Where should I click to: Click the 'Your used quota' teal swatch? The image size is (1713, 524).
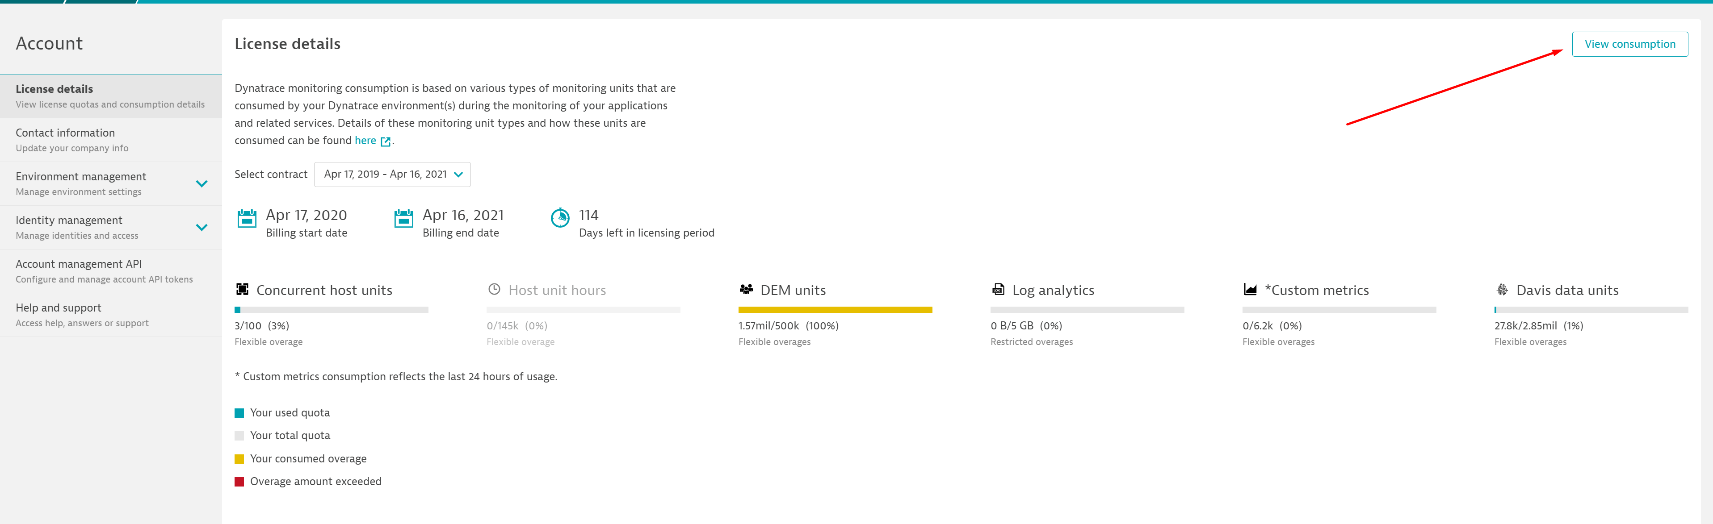(x=239, y=413)
